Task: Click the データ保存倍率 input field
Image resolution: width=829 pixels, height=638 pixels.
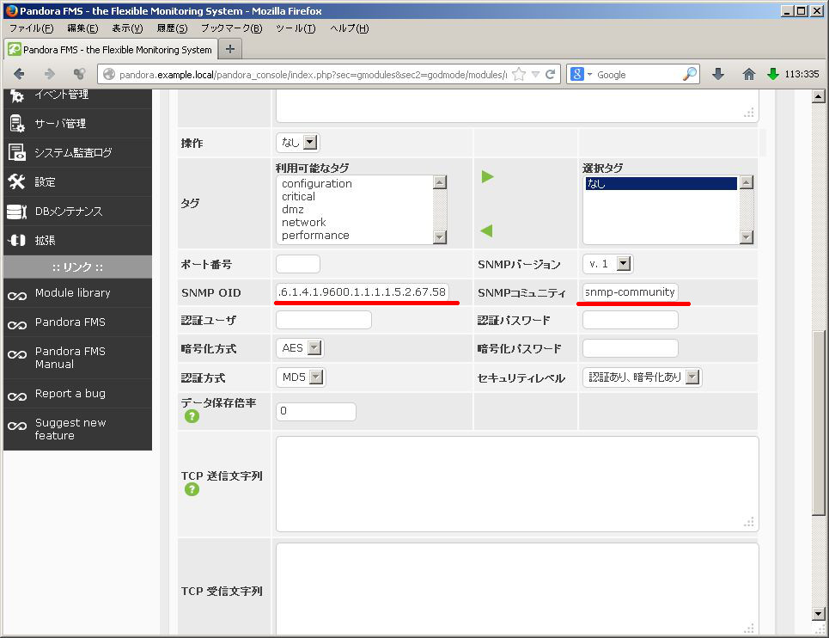Action: pos(316,411)
